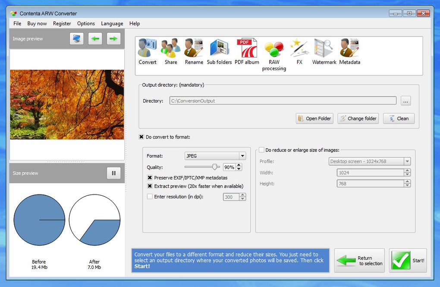Viewport: 440px width, 287px height.
Task: Click the Quality 90% value field
Action: [229, 167]
